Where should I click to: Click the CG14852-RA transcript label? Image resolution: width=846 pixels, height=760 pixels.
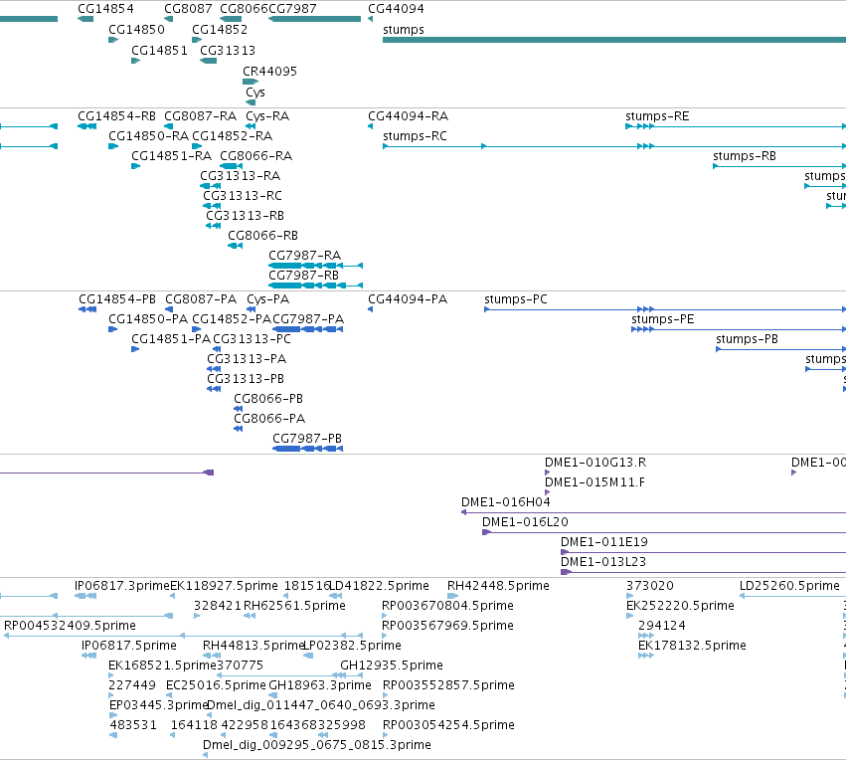[232, 136]
